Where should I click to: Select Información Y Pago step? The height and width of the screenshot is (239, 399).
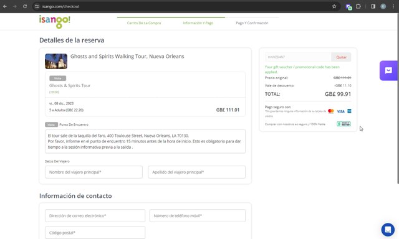click(x=198, y=23)
